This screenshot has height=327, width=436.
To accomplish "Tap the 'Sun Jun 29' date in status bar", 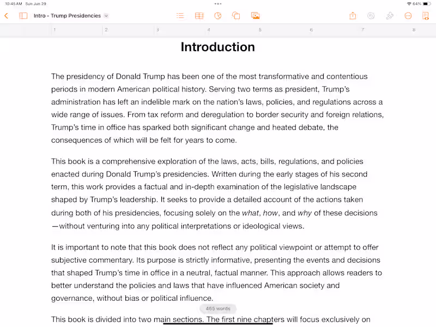I will (35, 4).
